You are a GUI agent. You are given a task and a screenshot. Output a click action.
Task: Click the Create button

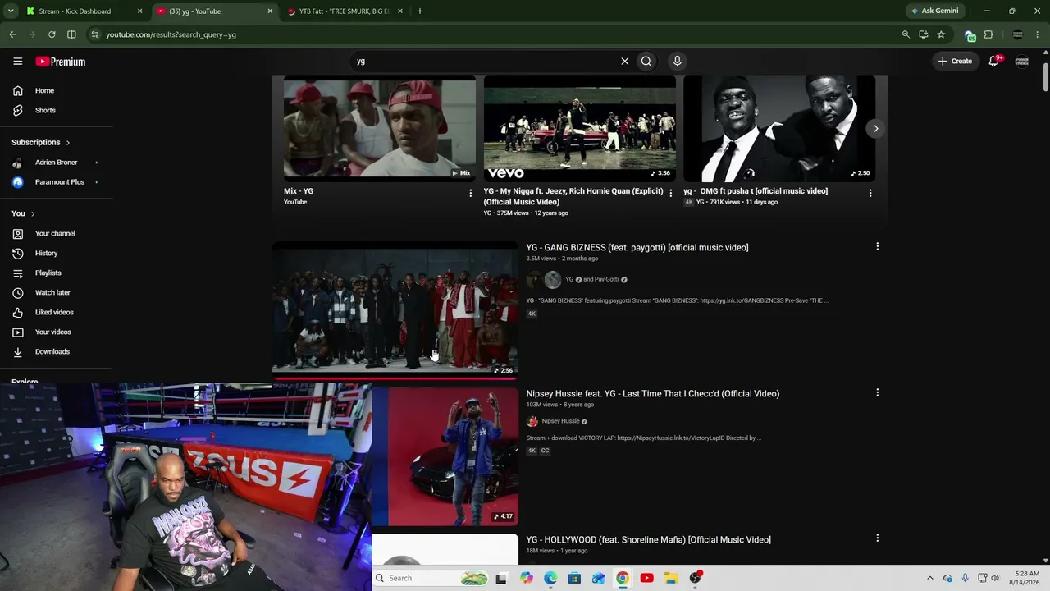point(955,61)
